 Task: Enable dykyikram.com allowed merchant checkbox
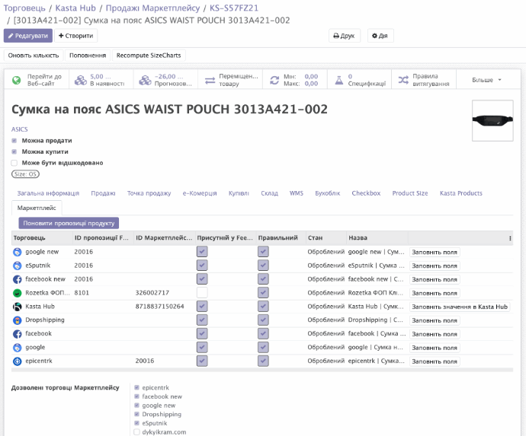[136, 432]
